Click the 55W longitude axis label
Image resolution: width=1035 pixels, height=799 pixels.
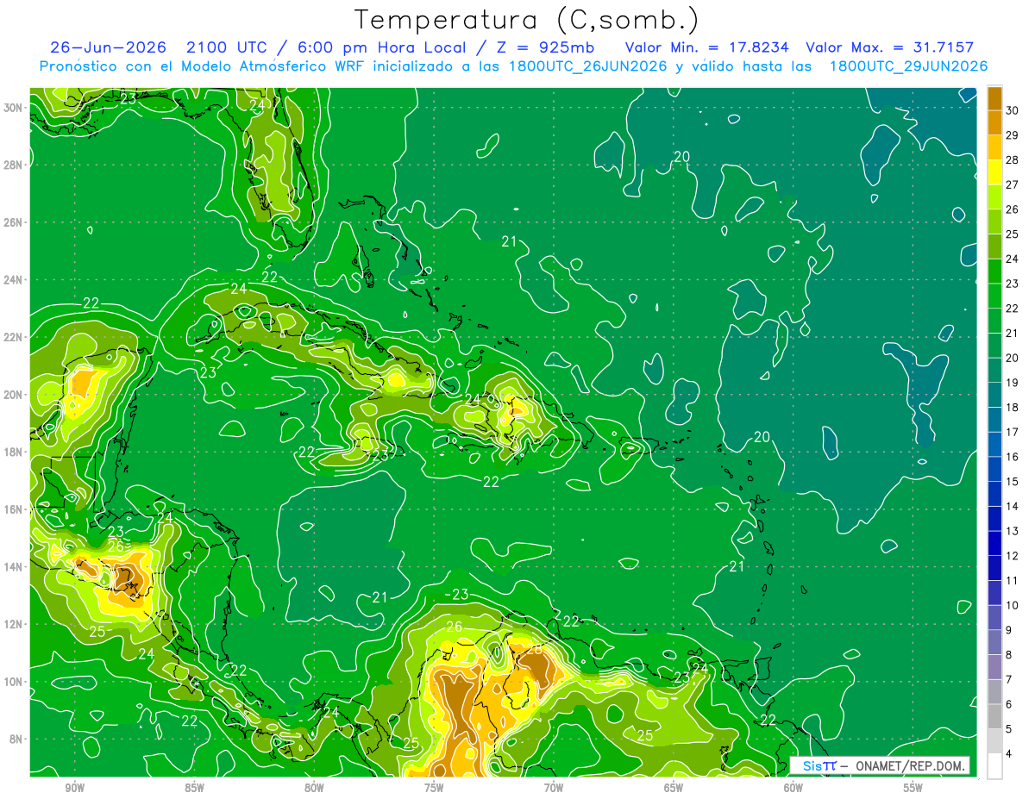913,788
